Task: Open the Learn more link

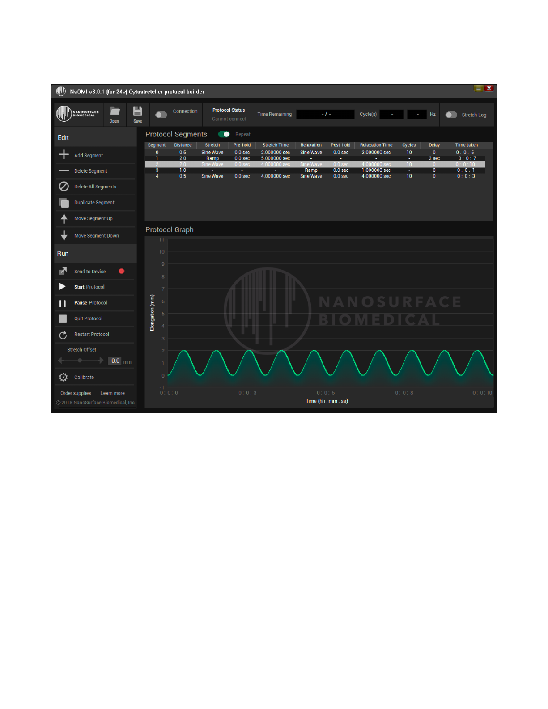Action: click(113, 393)
